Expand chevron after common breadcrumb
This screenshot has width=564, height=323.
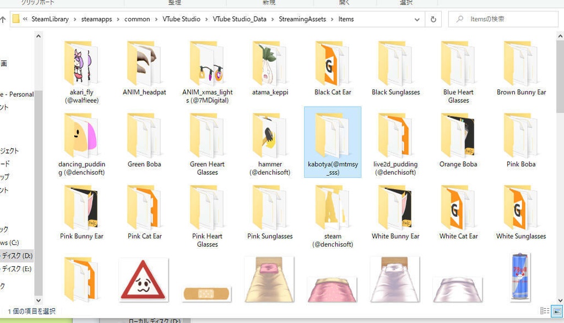(x=156, y=19)
